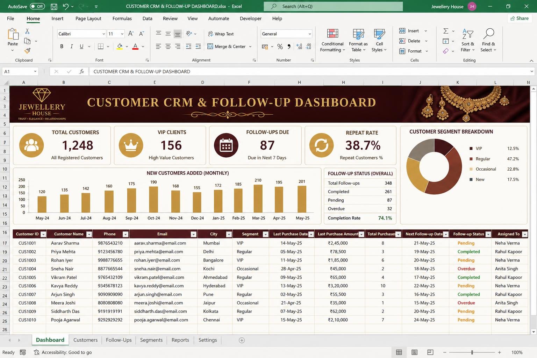Image resolution: width=537 pixels, height=358 pixels.
Task: Open Find & Select menu
Action: point(488,40)
